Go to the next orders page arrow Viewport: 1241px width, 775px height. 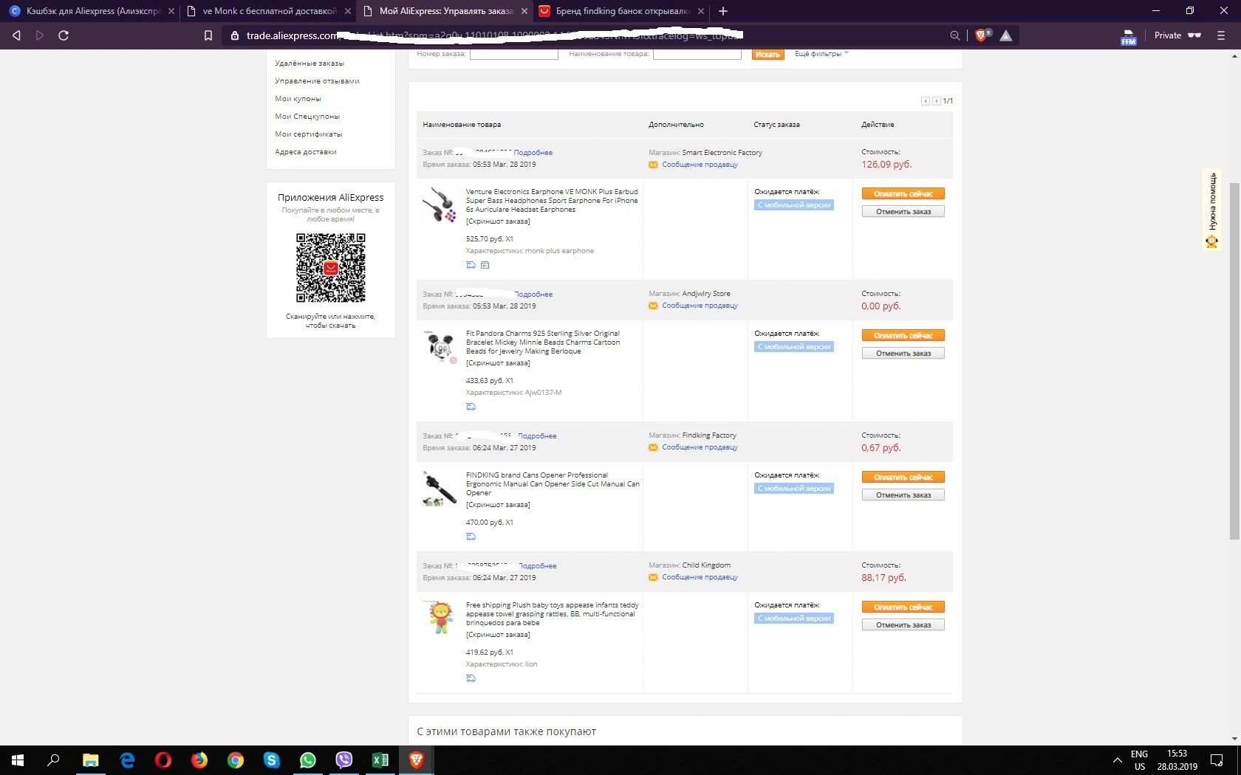click(x=937, y=101)
